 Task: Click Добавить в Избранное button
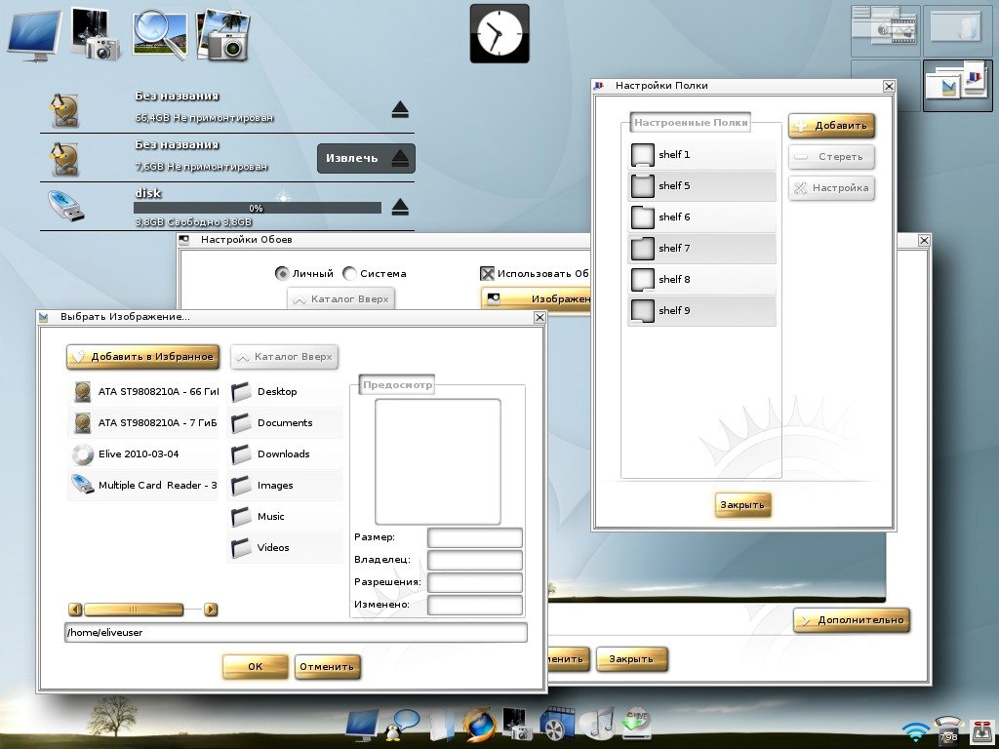coord(142,357)
